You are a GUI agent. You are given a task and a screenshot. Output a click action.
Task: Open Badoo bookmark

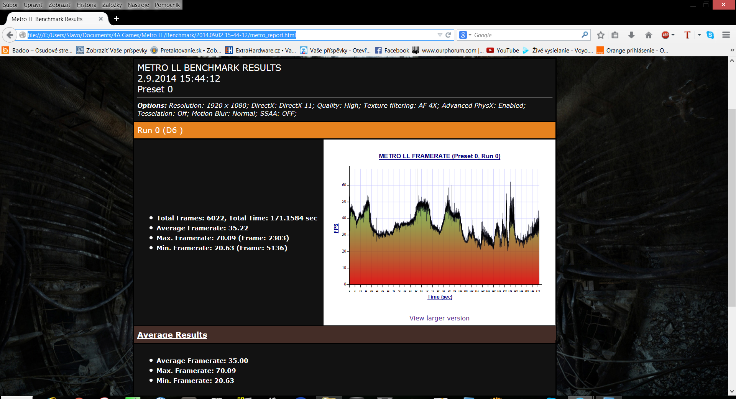pyautogui.click(x=37, y=50)
